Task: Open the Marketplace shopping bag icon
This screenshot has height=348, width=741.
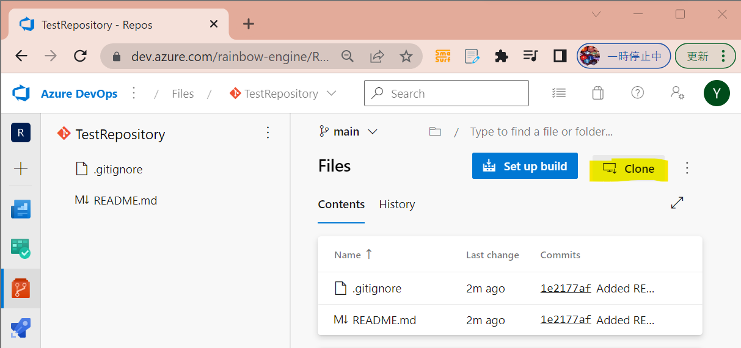Action: point(598,93)
